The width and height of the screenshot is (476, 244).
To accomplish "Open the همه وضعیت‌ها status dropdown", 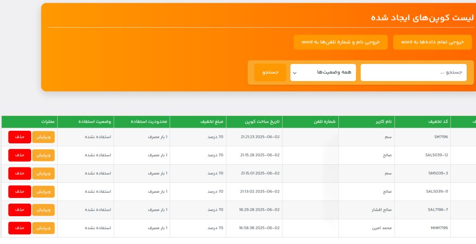I will (323, 72).
